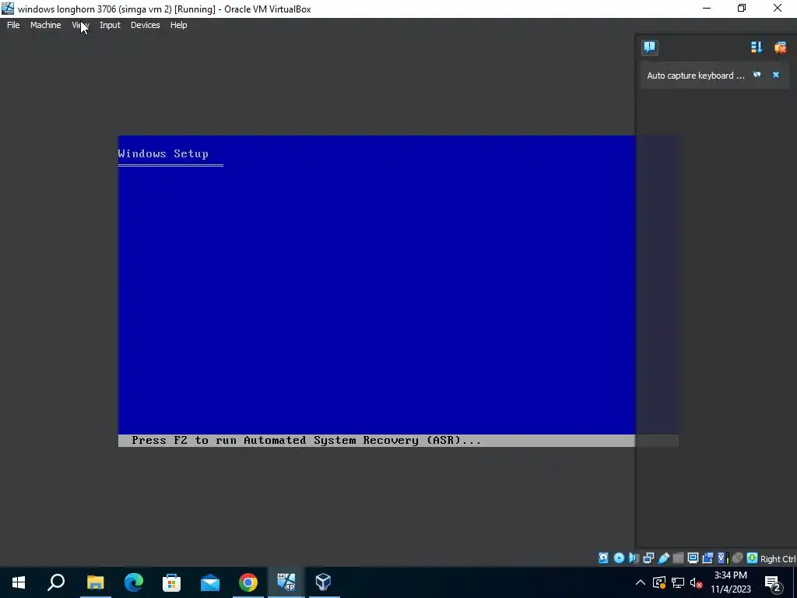Open the Windows Start menu
Screen dimensions: 797x598
(19, 582)
